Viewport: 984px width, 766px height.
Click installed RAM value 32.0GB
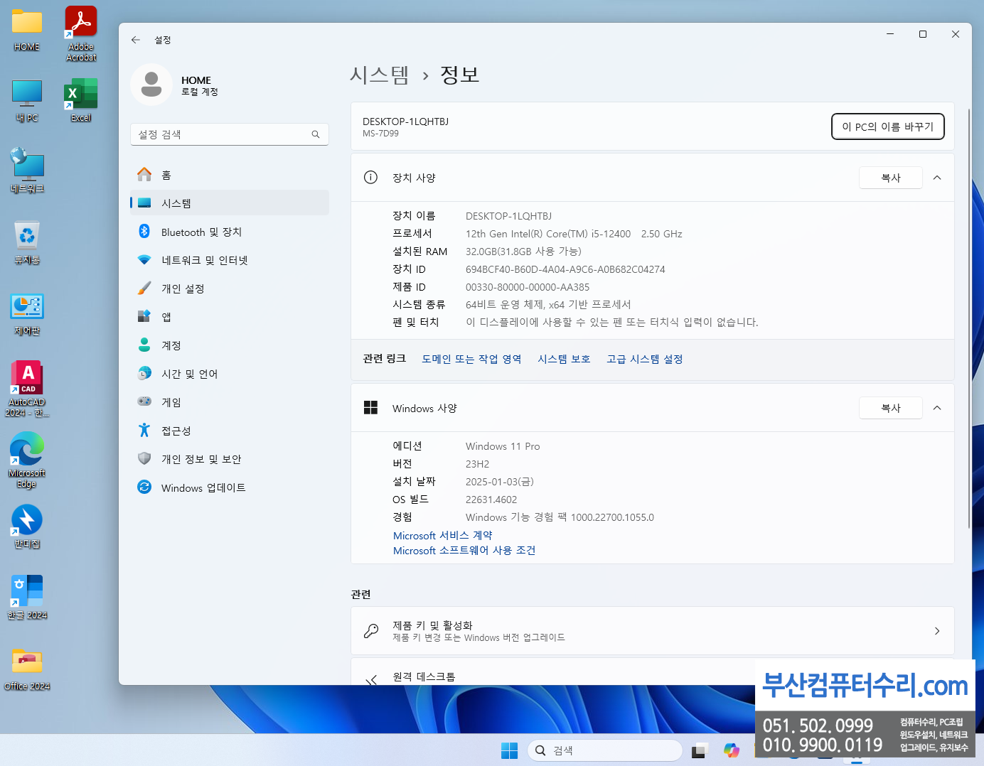click(x=523, y=252)
